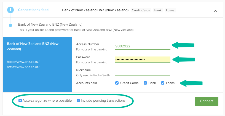Toggle Include pending transactions checkbox
Image resolution: width=225 pixels, height=116 pixels.
pyautogui.click(x=79, y=101)
